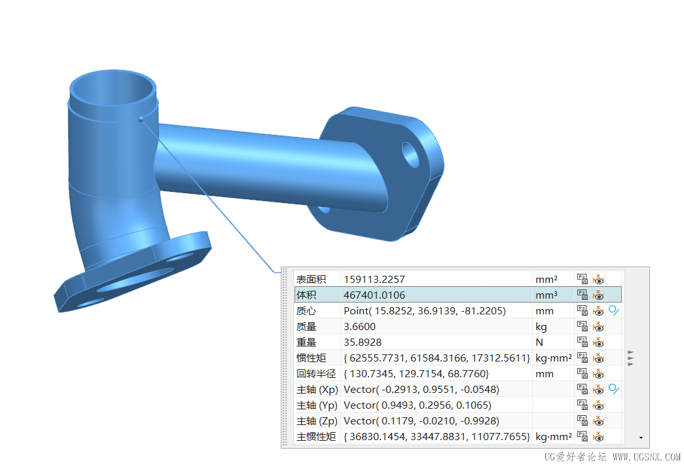Toggle display of the 重量 measurement
The width and height of the screenshot is (684, 465).
598,342
